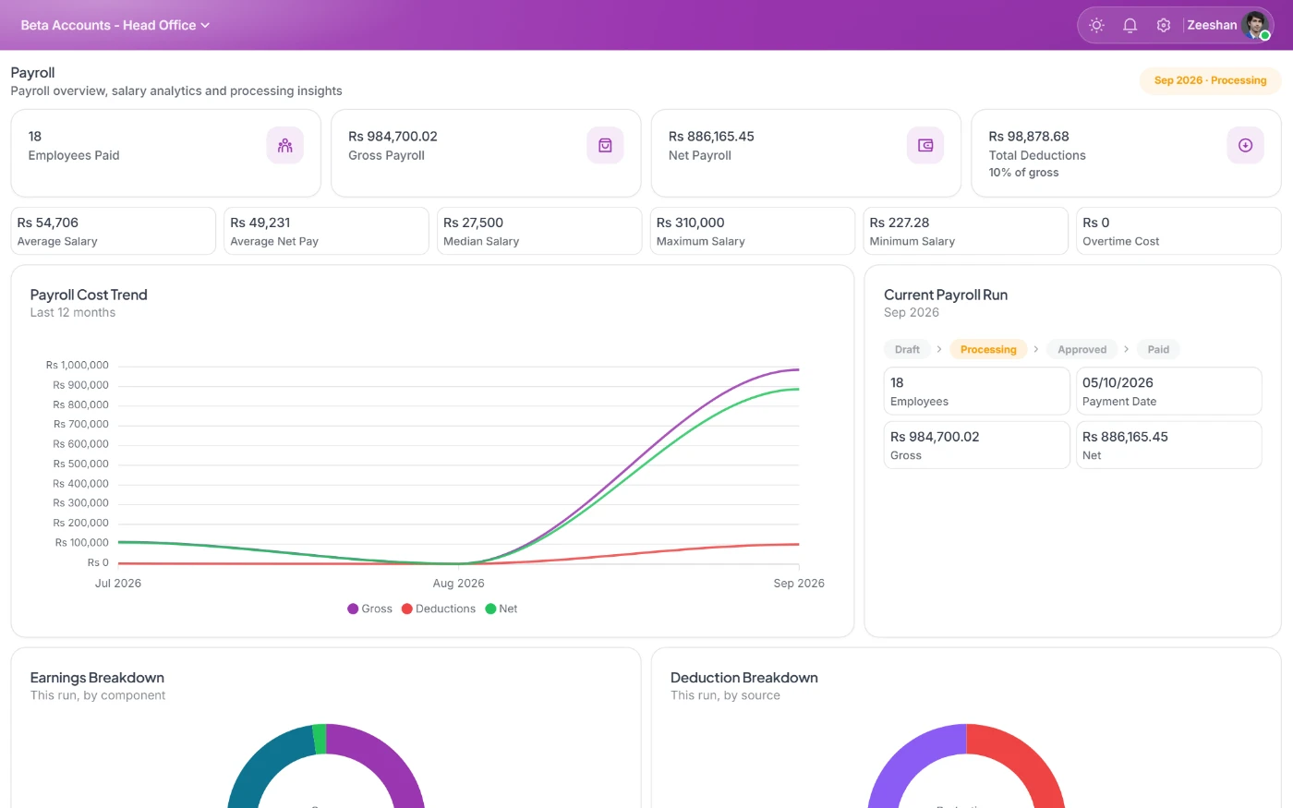Select the Paid stage pill
The image size is (1293, 808).
1158,349
